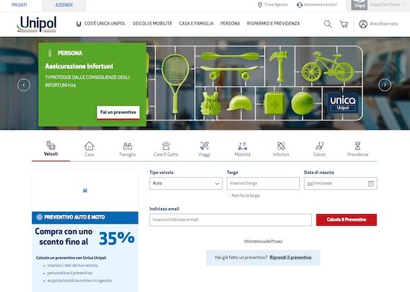Image resolution: width=410 pixels, height=292 pixels.
Task: Click the Fai un preventivo button
Action: (118, 112)
